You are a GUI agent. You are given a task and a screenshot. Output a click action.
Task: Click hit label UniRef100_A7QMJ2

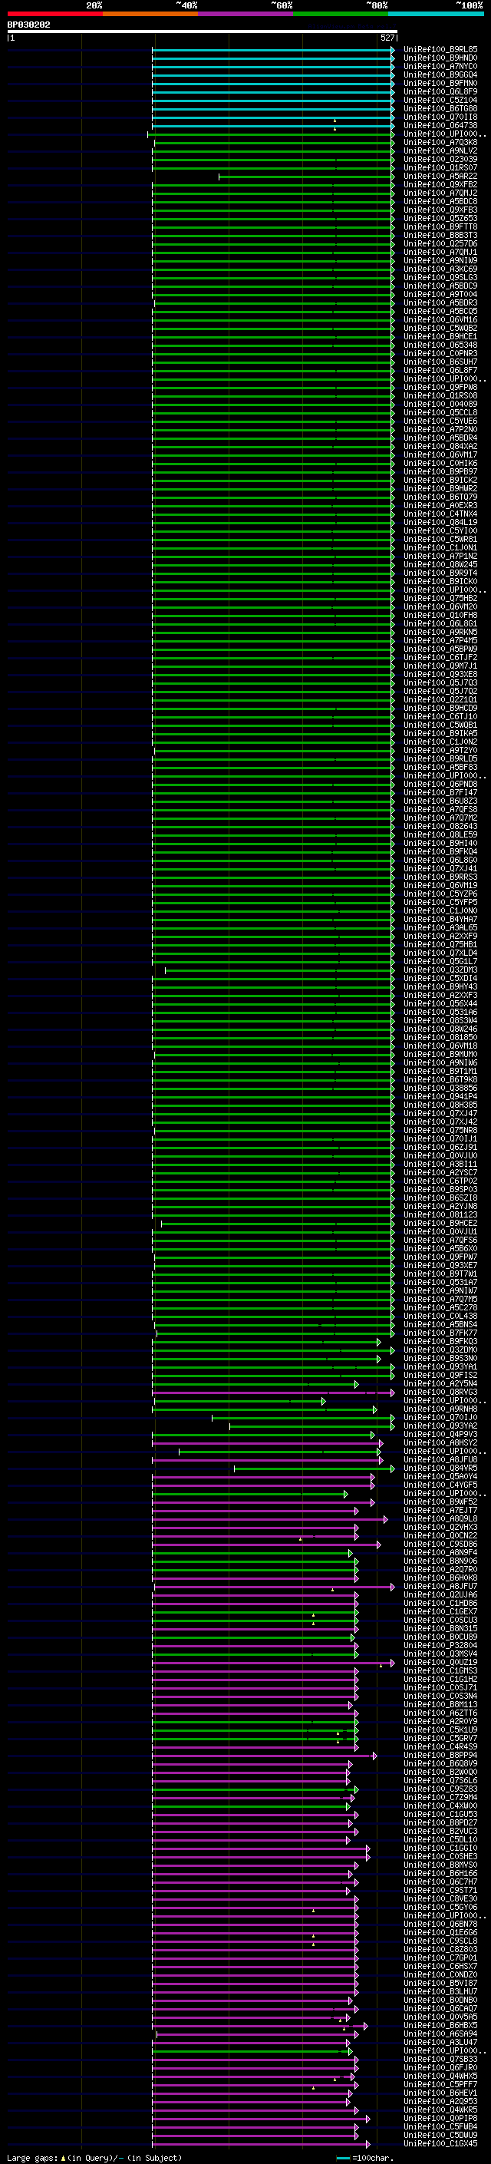(x=440, y=193)
